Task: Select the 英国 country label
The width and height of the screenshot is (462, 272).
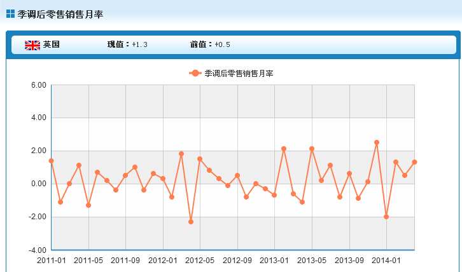Action: pos(52,44)
